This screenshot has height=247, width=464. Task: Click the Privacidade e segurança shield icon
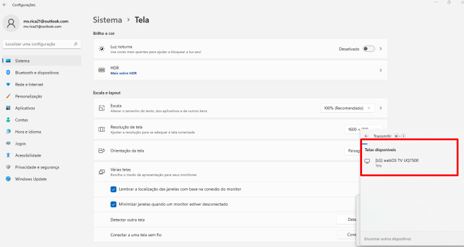click(x=9, y=167)
